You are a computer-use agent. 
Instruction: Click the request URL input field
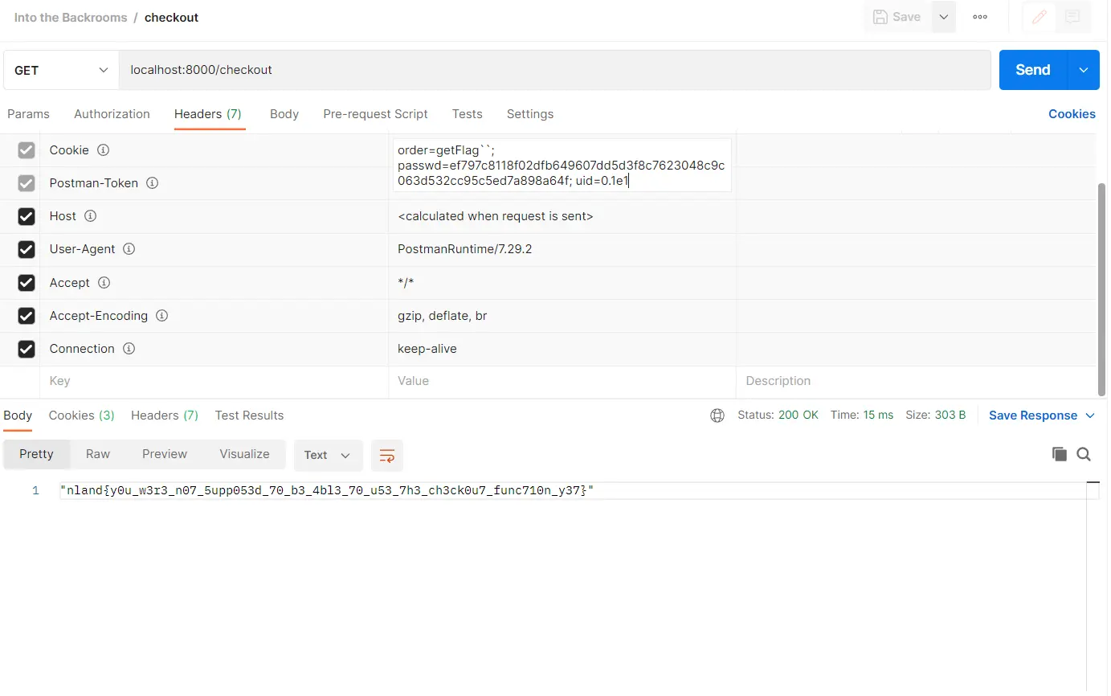[554, 71]
